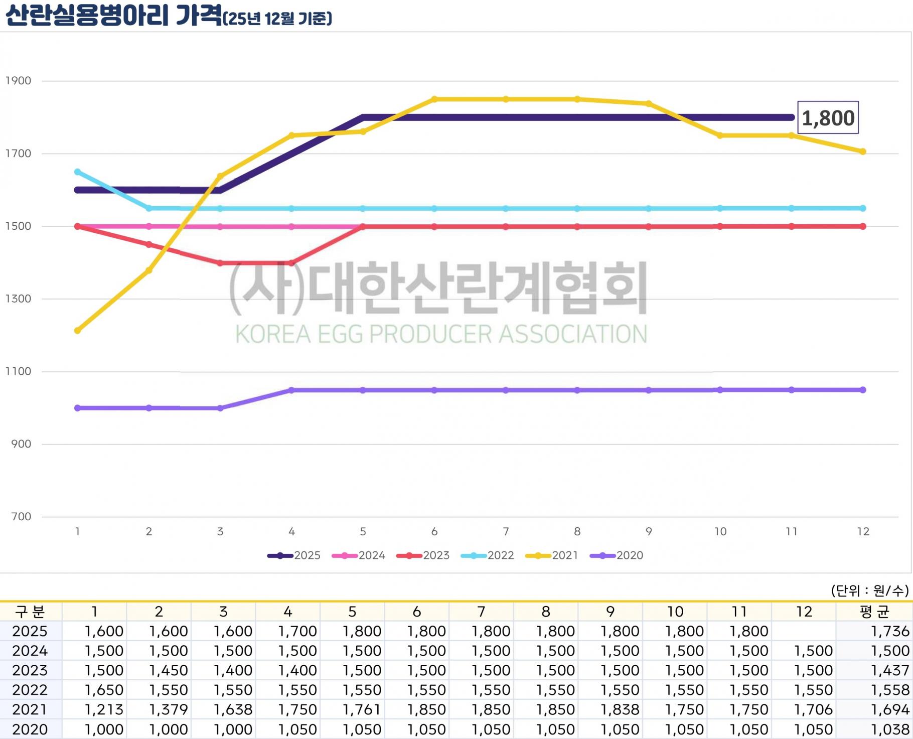Select the 2023 red legend entry
Viewport: 913px width, 739px height.
422,555
